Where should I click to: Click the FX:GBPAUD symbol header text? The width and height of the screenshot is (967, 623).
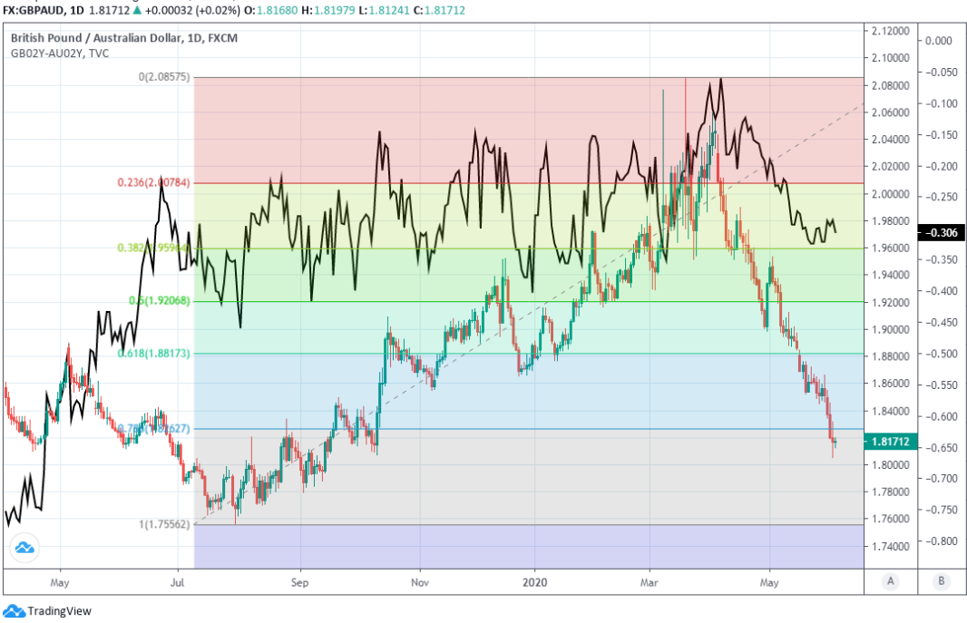32,8
